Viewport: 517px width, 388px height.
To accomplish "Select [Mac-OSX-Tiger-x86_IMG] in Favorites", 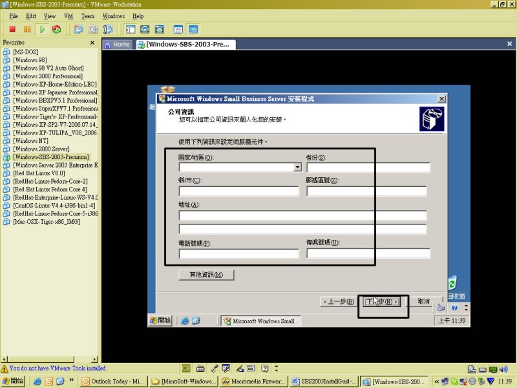I will coord(47,222).
